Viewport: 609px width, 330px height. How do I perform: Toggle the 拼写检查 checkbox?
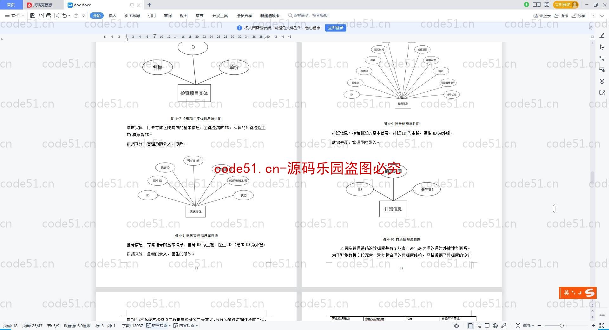[148, 326]
